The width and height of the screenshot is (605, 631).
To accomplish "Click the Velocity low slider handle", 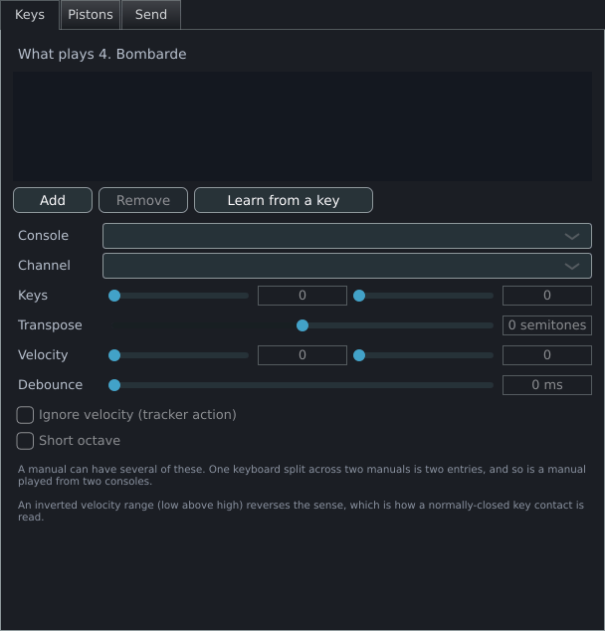I will tap(114, 355).
